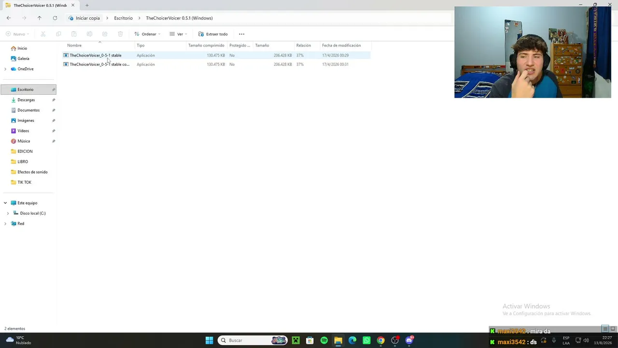The image size is (618, 348).
Task: Click the Share icon in toolbar
Action: point(105,34)
